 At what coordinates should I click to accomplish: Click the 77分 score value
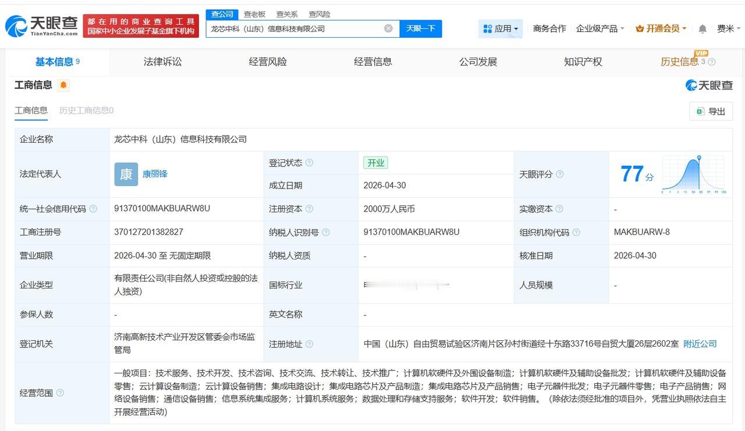pyautogui.click(x=637, y=174)
